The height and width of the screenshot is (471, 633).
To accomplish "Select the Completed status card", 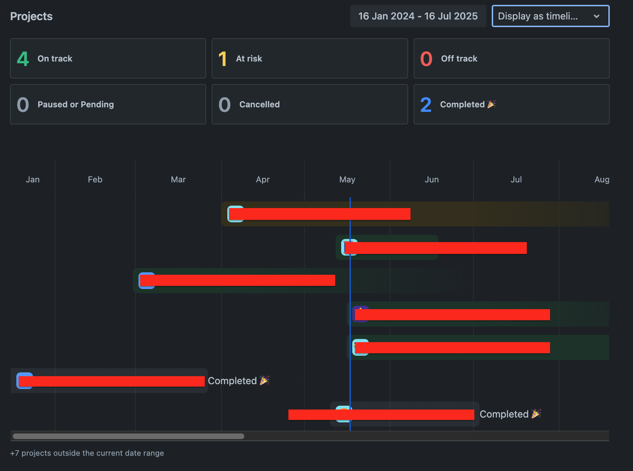I will pos(511,104).
